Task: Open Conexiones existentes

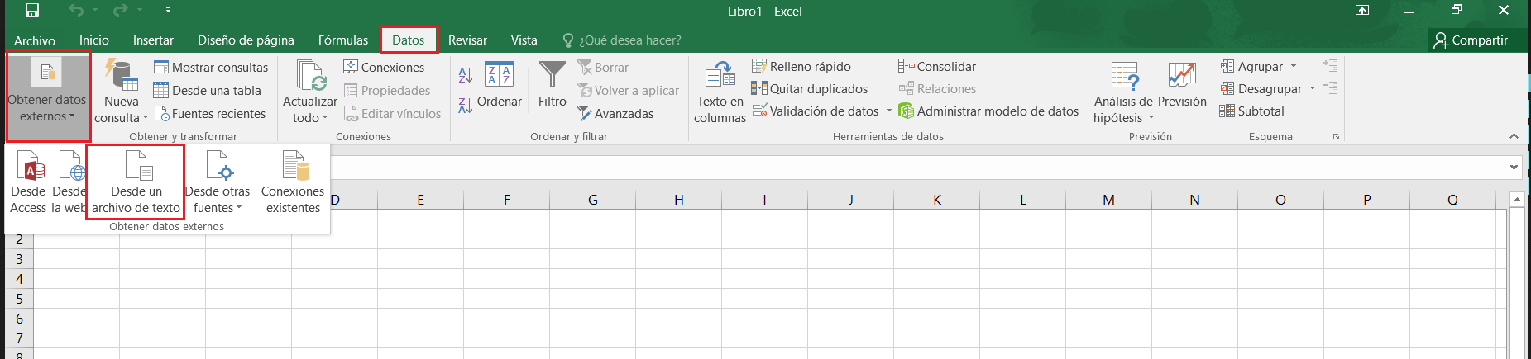Action: click(x=293, y=183)
